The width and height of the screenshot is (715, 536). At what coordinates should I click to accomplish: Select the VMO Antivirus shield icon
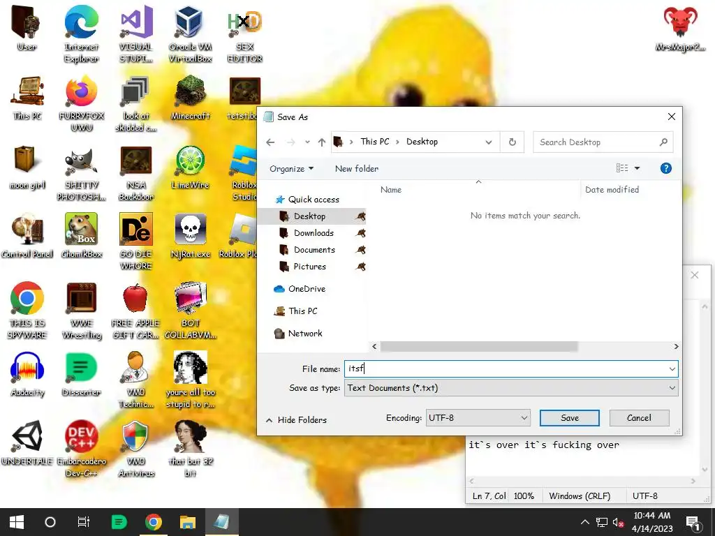[x=136, y=449]
